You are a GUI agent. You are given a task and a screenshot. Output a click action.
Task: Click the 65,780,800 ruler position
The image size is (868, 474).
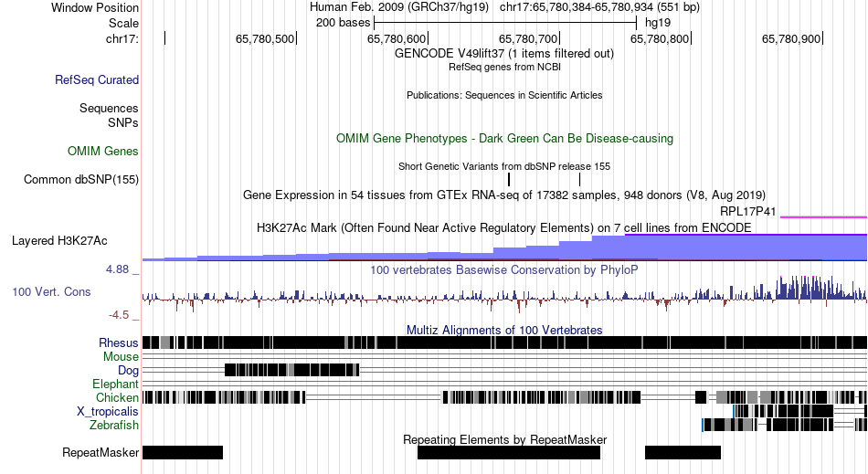pos(660,38)
